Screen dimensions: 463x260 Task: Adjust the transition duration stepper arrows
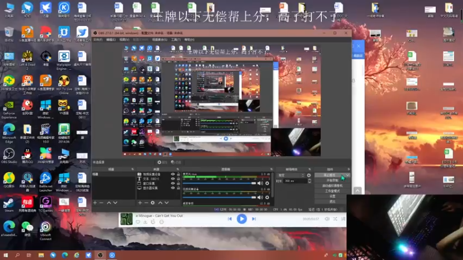pos(310,181)
